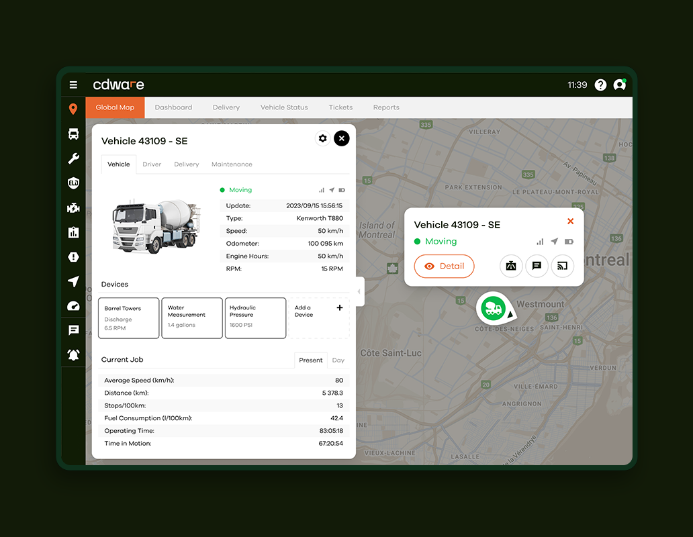Open the user profile avatar
The height and width of the screenshot is (537, 693).
pyautogui.click(x=620, y=85)
